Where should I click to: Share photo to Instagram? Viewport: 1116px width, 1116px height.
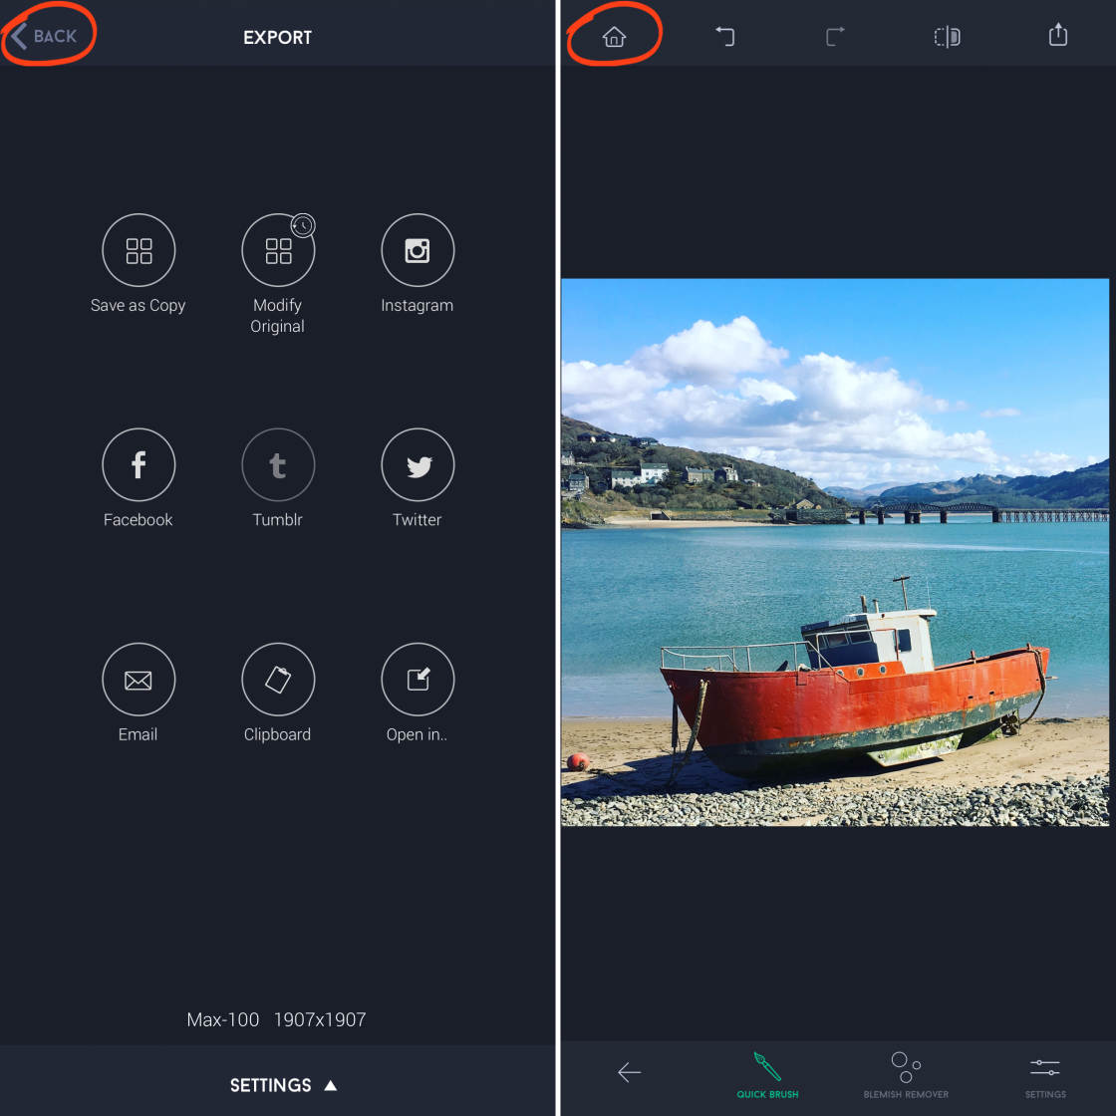click(418, 250)
